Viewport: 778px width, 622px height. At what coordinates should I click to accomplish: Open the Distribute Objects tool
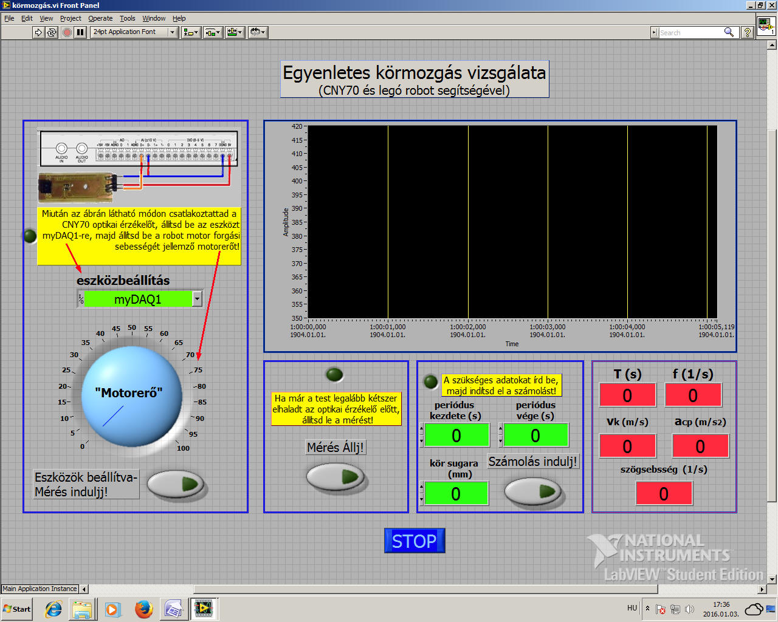(x=213, y=32)
